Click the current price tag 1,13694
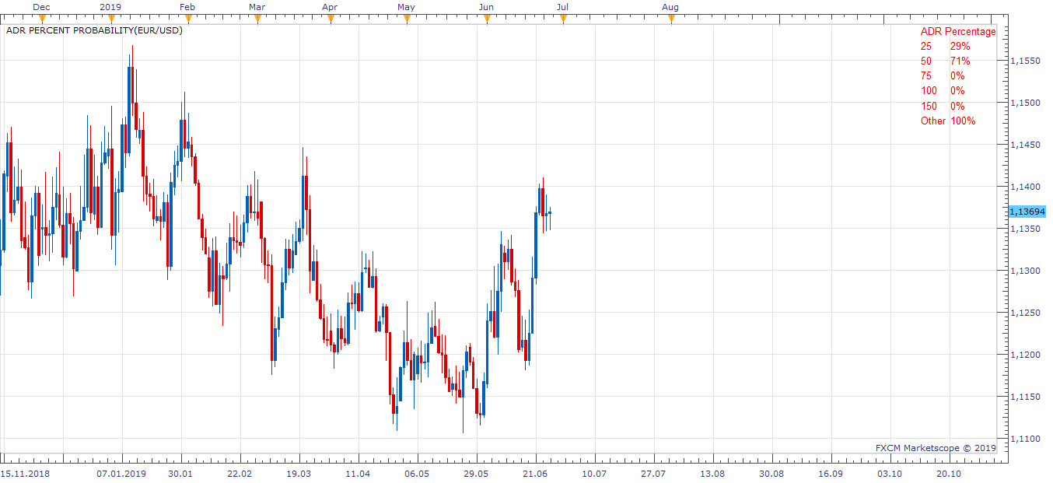The image size is (1053, 483). pyautogui.click(x=1027, y=212)
